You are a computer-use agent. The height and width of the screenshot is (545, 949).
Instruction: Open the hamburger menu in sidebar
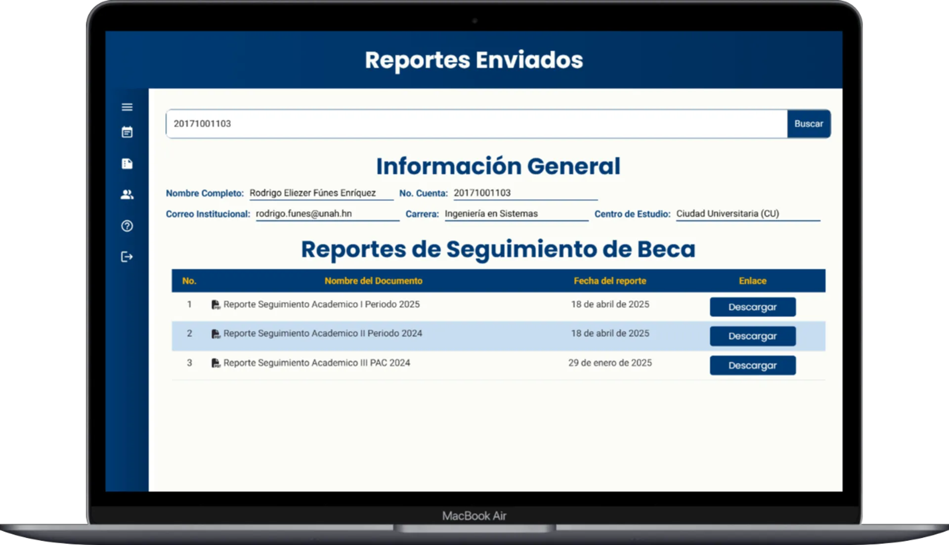click(127, 107)
